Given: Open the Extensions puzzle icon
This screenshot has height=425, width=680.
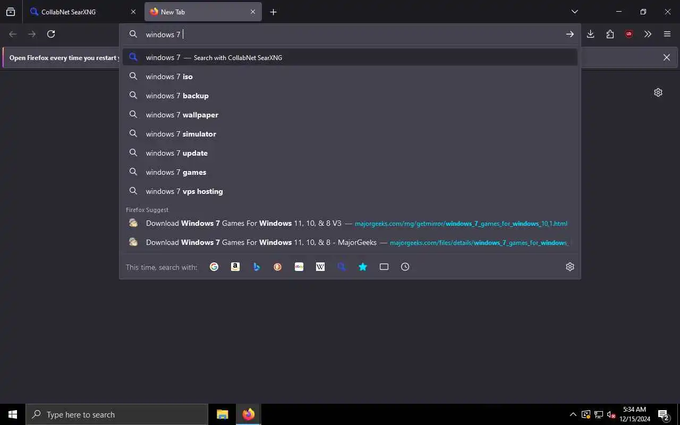Looking at the screenshot, I should [610, 34].
